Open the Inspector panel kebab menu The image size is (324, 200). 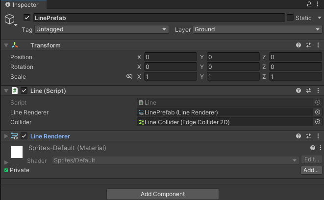pyautogui.click(x=318, y=4)
